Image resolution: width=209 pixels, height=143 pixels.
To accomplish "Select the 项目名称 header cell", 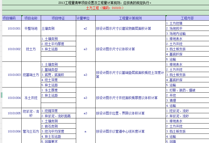I will [31, 18].
